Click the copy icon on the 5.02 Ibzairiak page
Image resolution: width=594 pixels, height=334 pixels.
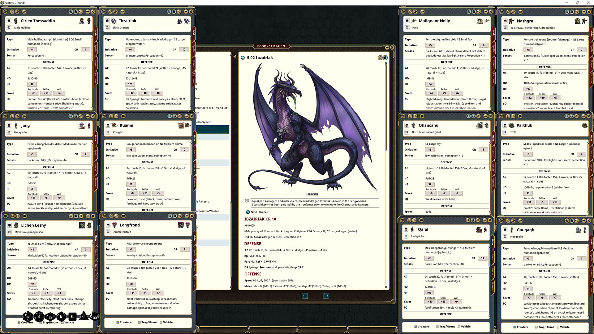tap(380, 58)
